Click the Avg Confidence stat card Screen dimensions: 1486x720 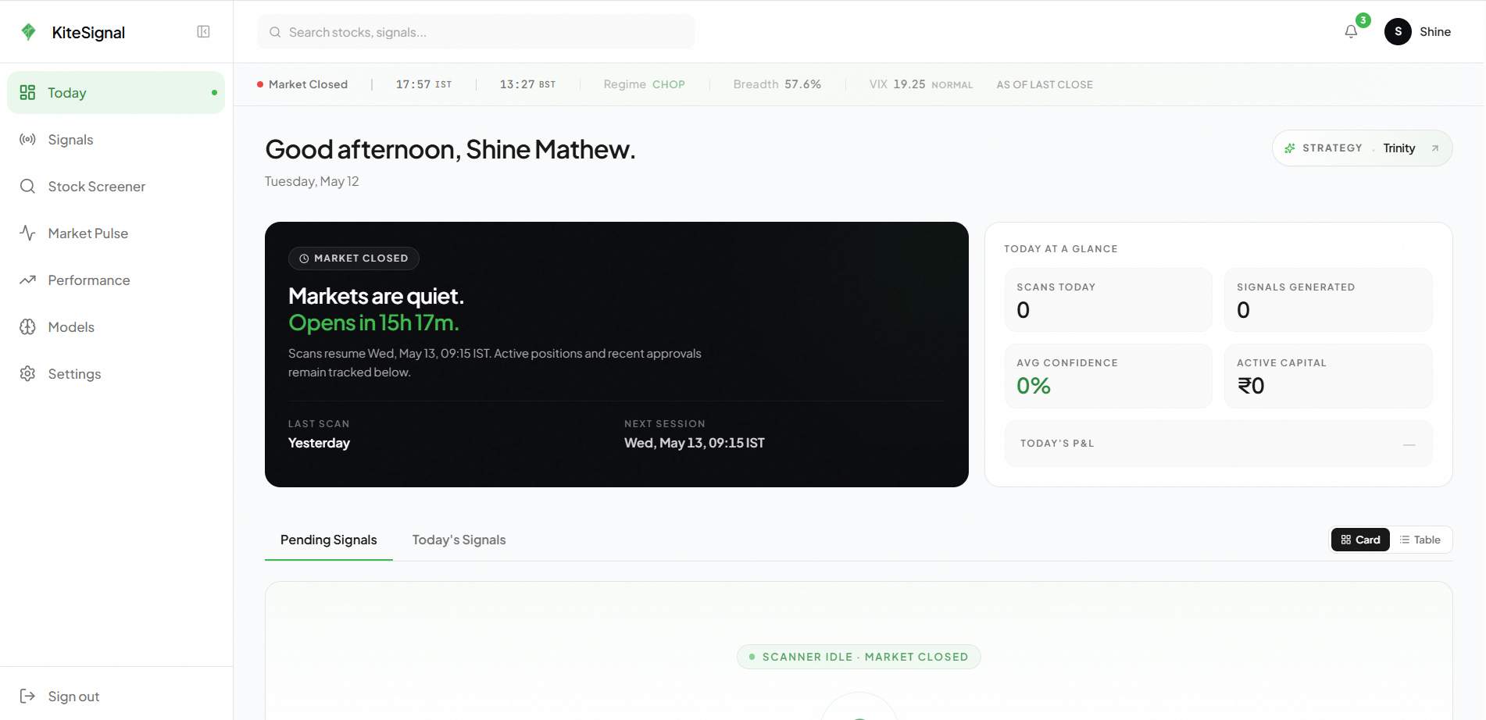point(1109,376)
